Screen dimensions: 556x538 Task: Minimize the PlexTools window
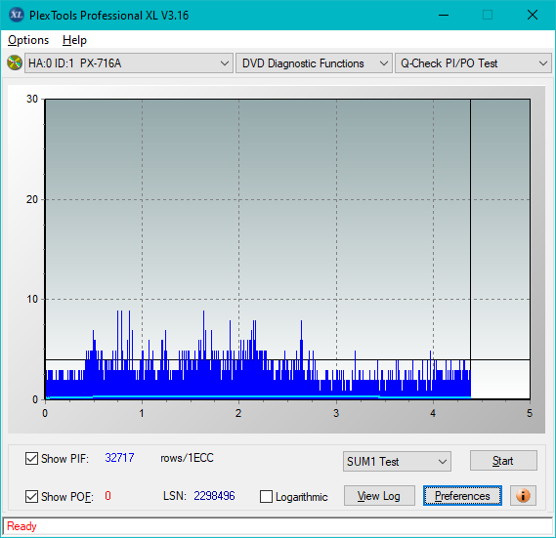[x=444, y=15]
